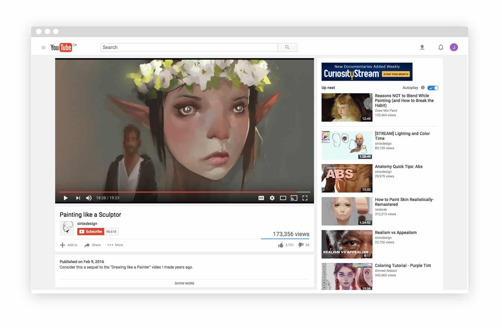This screenshot has width=502, height=328.
Task: Open Coloring Tutorial Purple Tint thumbnail
Action: [347, 277]
